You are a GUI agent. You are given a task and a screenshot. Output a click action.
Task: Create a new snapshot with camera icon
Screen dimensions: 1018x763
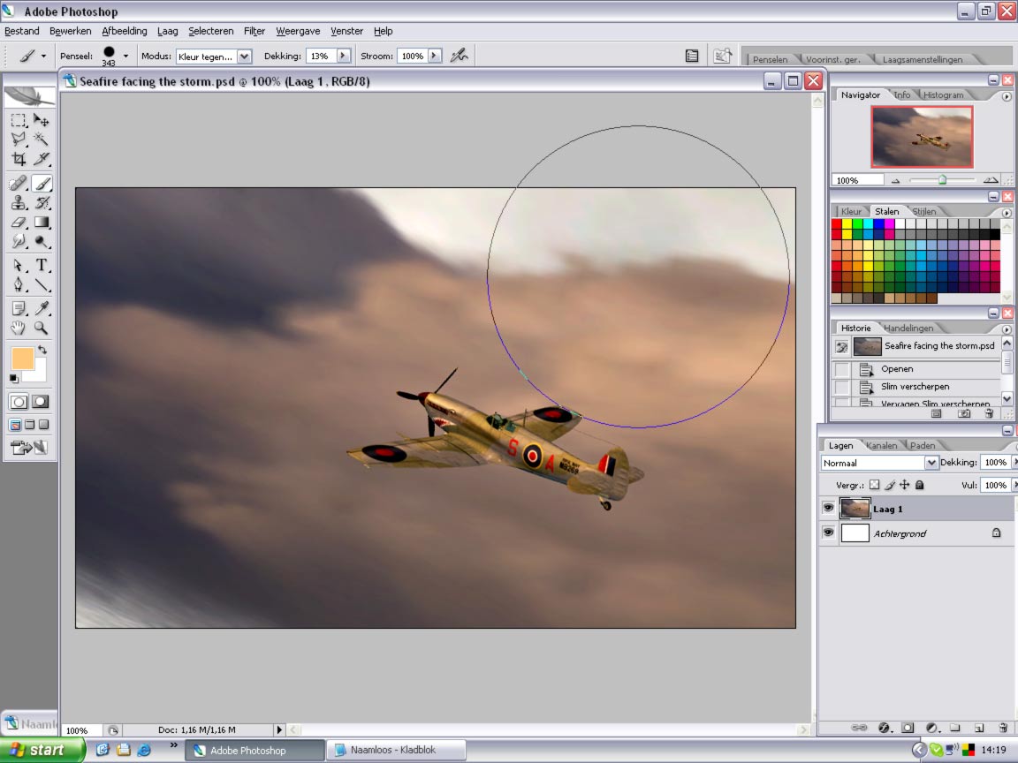point(964,412)
